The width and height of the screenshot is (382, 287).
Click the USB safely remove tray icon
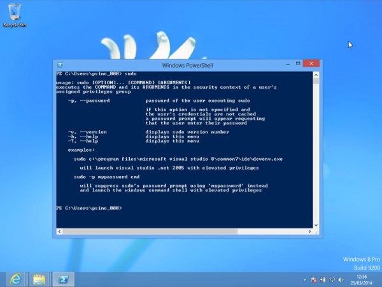(323, 280)
